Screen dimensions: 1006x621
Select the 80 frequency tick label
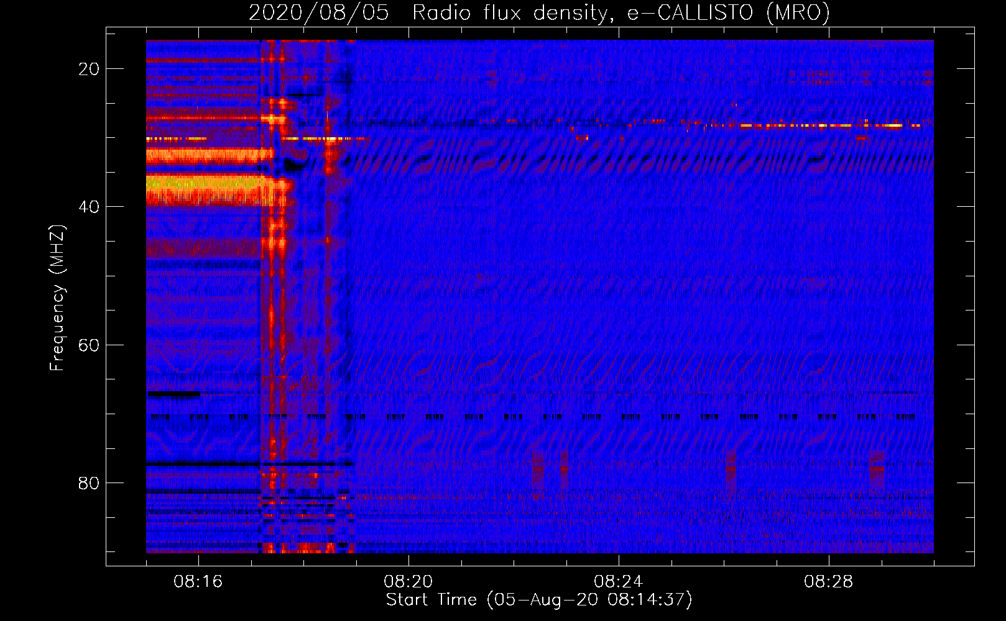pos(89,483)
